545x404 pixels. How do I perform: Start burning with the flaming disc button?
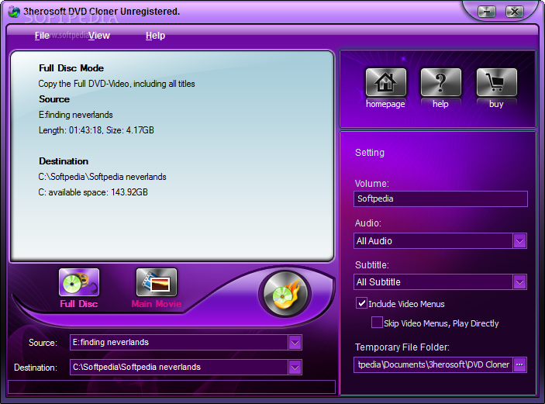coord(285,294)
